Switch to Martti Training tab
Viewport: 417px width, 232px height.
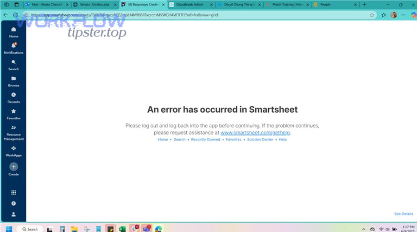click(x=287, y=5)
